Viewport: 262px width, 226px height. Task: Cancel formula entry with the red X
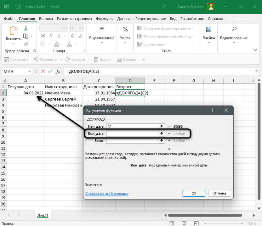point(43,72)
